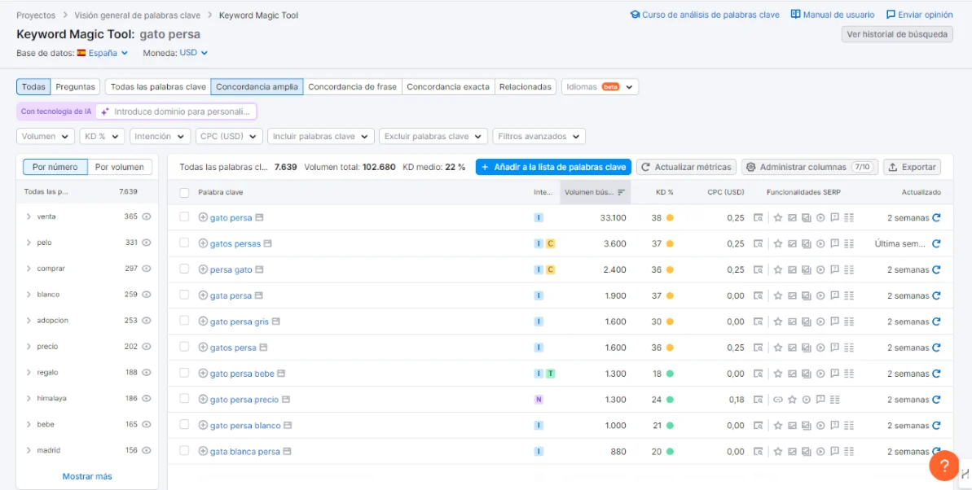Click the AI sparkle icon in domain field
The image size is (972, 490).
click(105, 112)
